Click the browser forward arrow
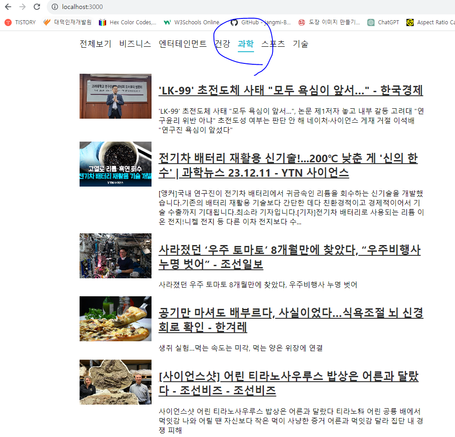This screenshot has height=437, width=455. [22, 7]
